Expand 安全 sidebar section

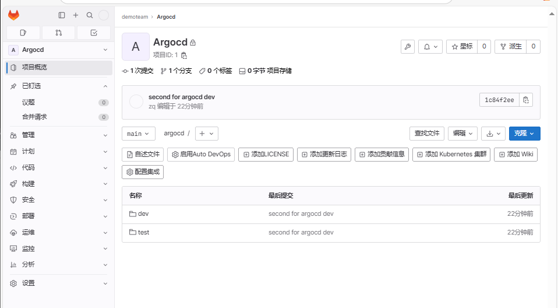click(59, 200)
